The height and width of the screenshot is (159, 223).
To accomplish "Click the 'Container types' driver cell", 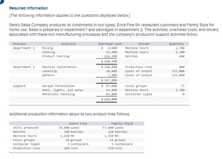I will pyautogui.click(x=139, y=94).
